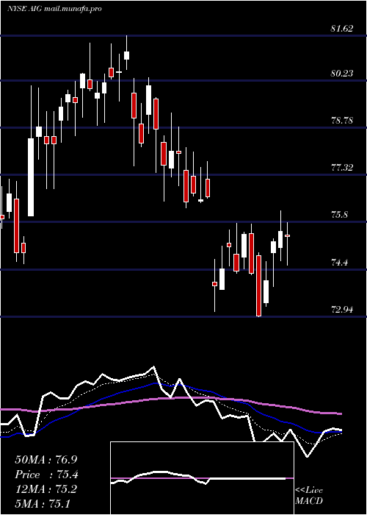The height and width of the screenshot is (515, 367).
Task: Select the 77.32 price level label
Action: pos(342,168)
